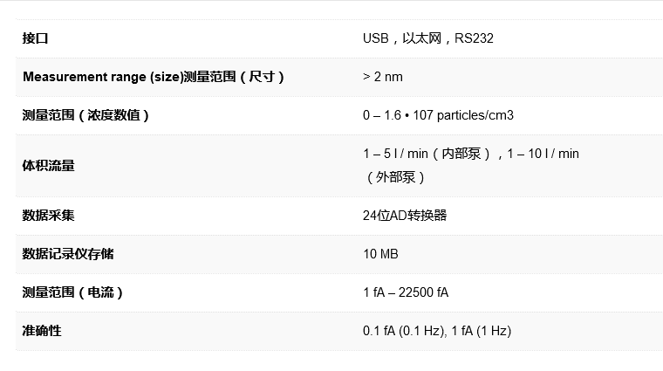Screen dimensions: 663x371
Task: Click the (外部泵) text line
Action: point(394,177)
